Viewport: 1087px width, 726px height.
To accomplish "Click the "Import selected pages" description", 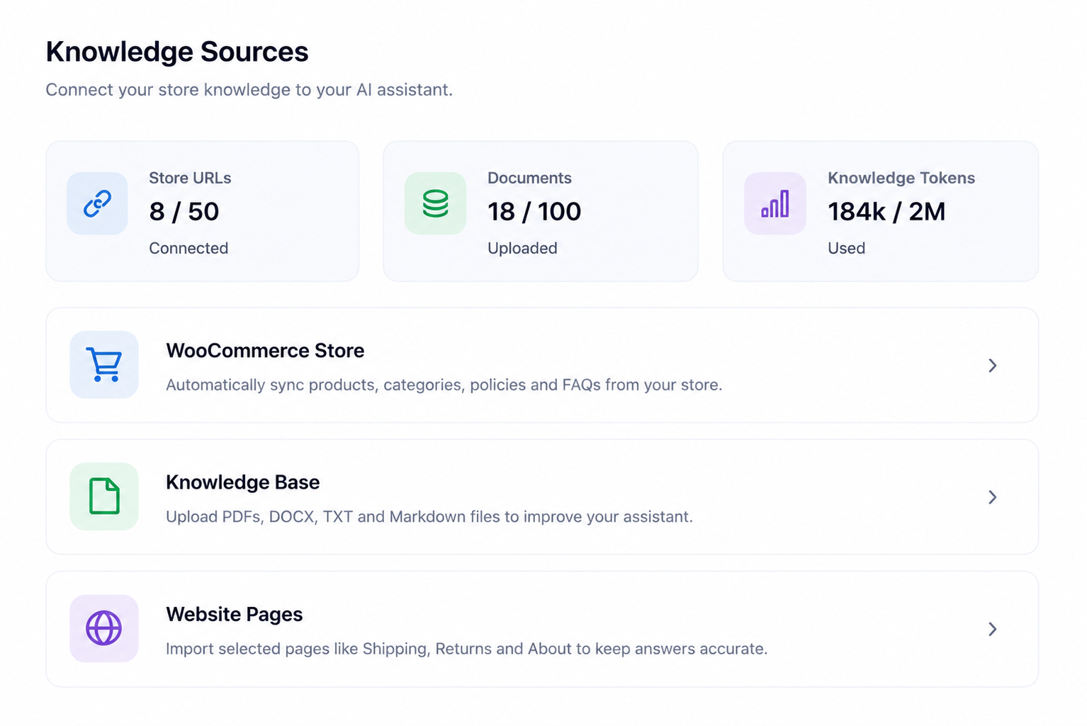I will (466, 649).
